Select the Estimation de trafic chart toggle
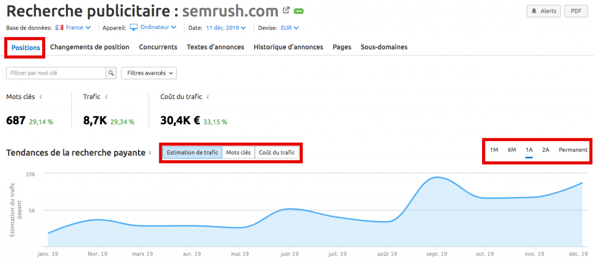This screenshot has width=594, height=265. coord(193,153)
